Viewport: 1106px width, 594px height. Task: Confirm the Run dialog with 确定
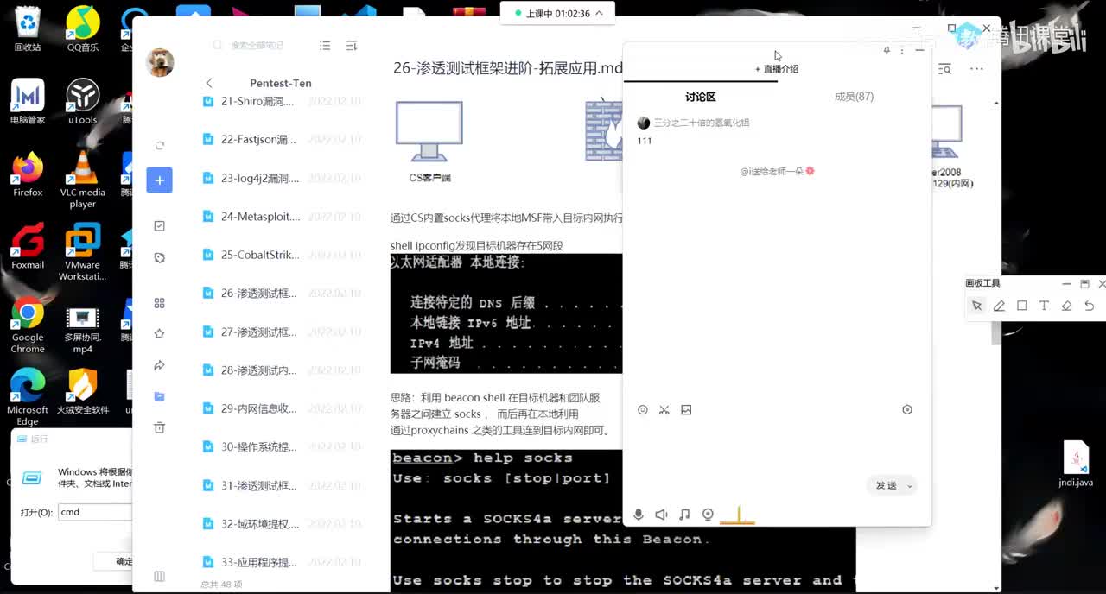124,561
